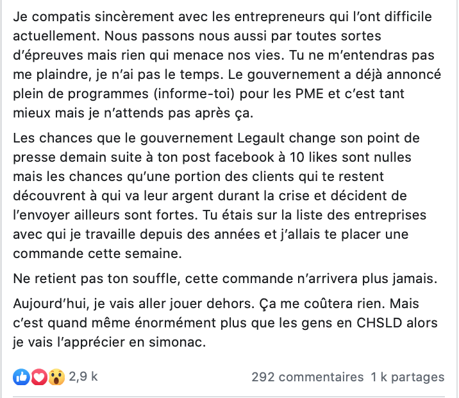Click the blue thumbs-up Like reaction icon

coord(21,377)
